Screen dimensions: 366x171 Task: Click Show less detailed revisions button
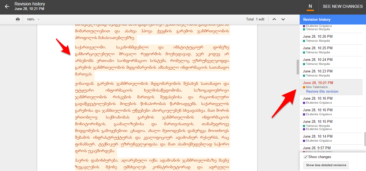(326, 165)
